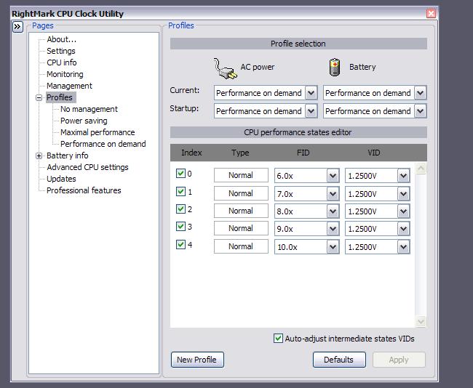The image size is (473, 388).
Task: Open VID dropdown for index 2
Action: 404,211
